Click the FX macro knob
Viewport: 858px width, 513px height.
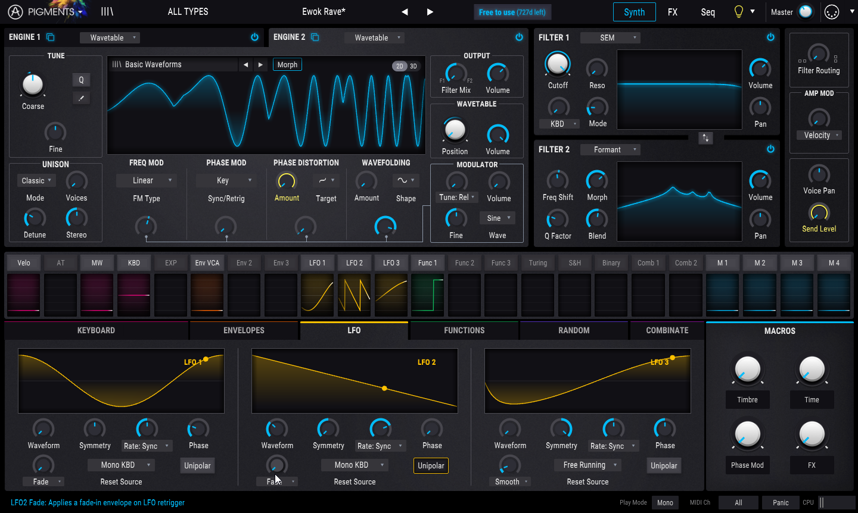coord(812,434)
